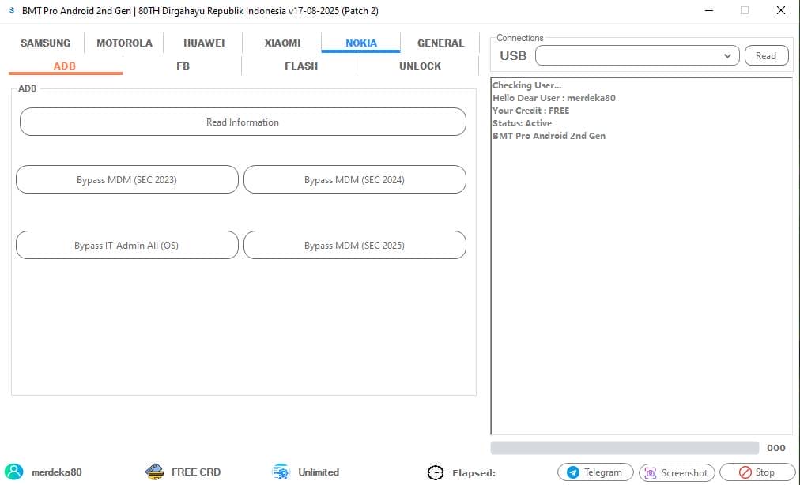Screen dimensions: 800x485
Task: Expand the USB connections dropdown
Action: [x=727, y=56]
